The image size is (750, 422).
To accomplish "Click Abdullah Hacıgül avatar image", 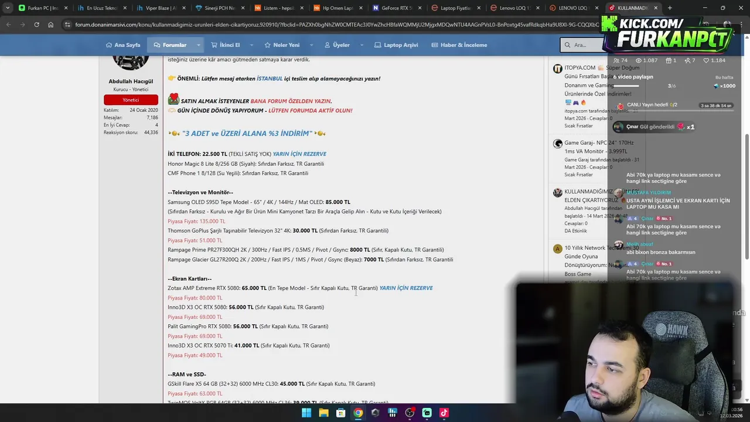I will pyautogui.click(x=131, y=62).
